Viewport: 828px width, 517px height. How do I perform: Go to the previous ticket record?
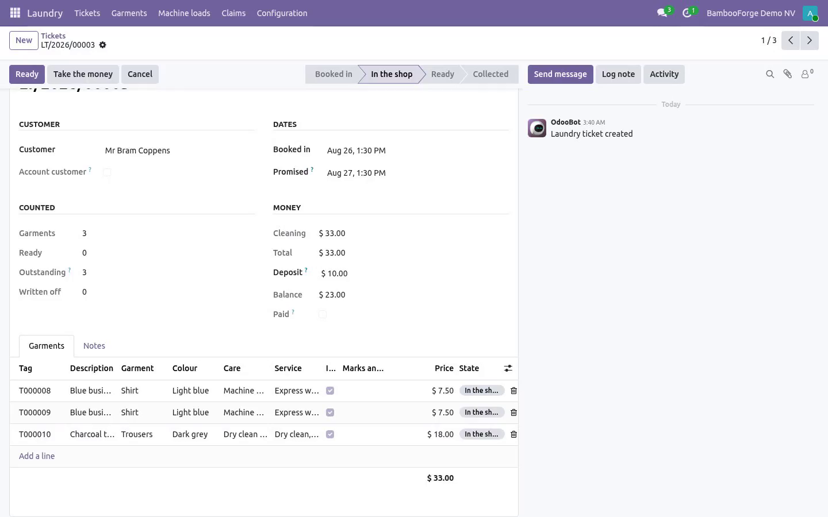click(791, 40)
